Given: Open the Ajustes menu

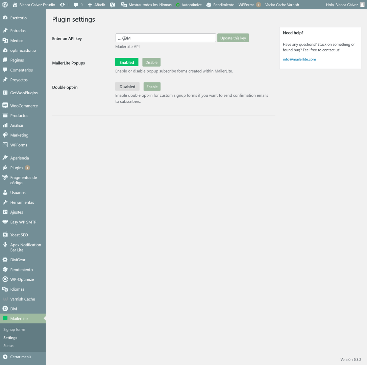Looking at the screenshot, I should (x=23, y=212).
